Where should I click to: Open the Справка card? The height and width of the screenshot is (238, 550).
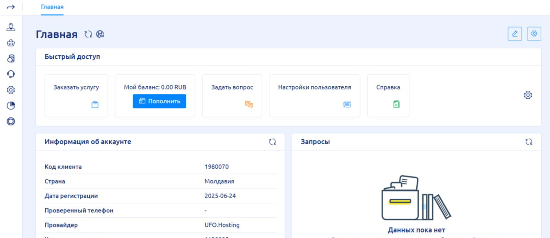pyautogui.click(x=388, y=96)
